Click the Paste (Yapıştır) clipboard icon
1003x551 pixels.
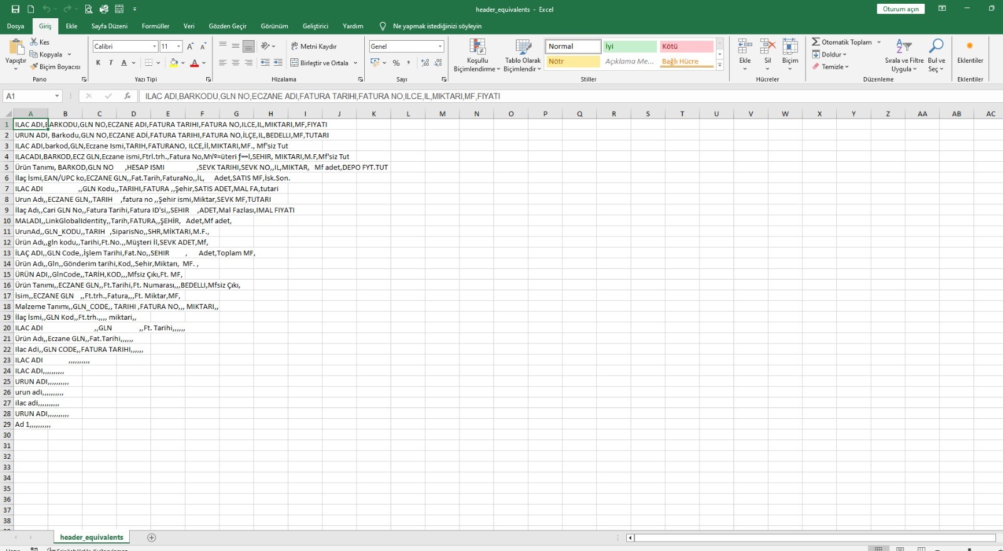coord(16,47)
